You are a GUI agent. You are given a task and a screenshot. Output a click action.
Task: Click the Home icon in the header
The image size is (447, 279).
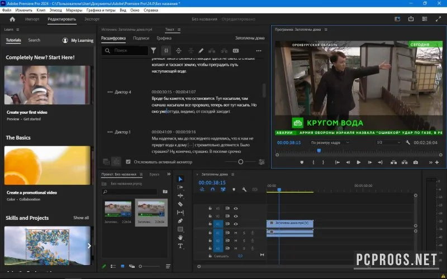(12, 19)
